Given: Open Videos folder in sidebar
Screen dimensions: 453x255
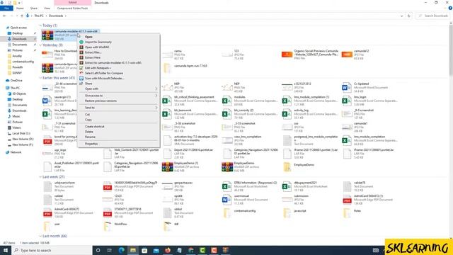Looking at the screenshot, I should click(x=16, y=127).
